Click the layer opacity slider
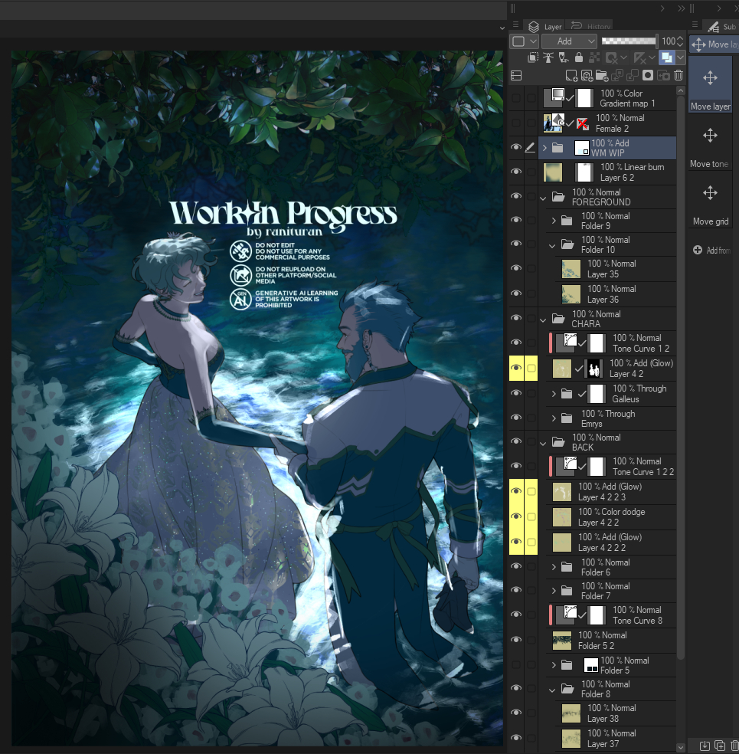Screen dimensions: 739x754 pos(629,41)
